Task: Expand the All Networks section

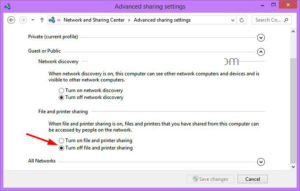Action: [x=261, y=162]
